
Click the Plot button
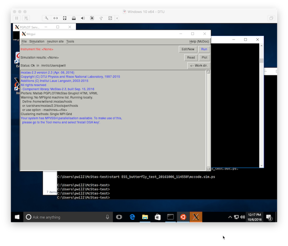[x=204, y=57]
